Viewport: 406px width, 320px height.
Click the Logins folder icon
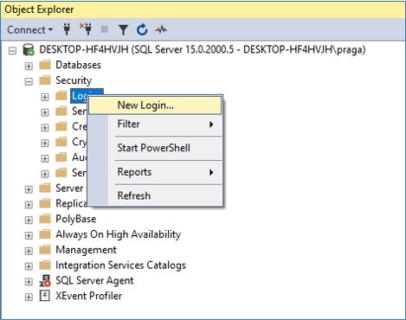pyautogui.click(x=61, y=95)
